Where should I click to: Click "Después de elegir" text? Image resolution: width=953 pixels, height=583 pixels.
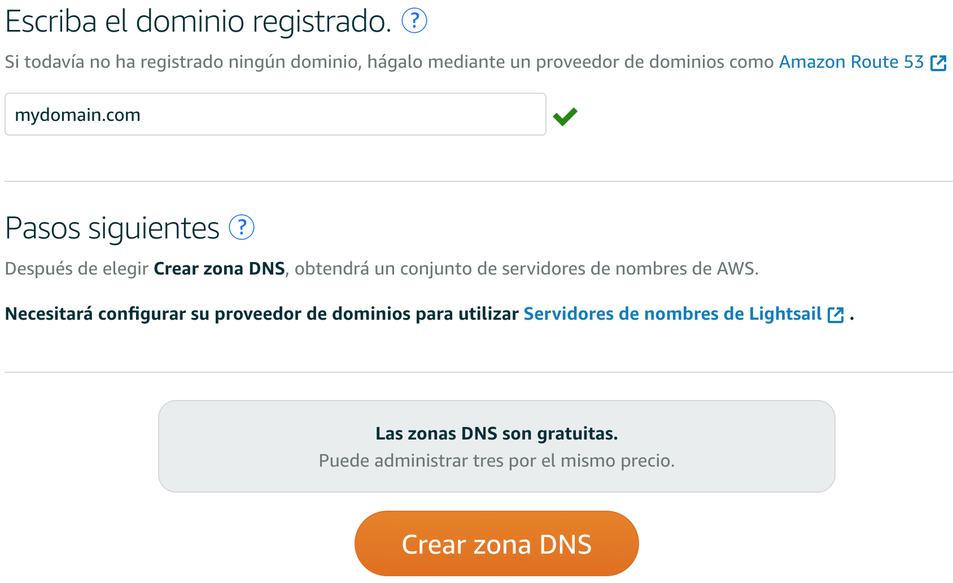click(77, 268)
